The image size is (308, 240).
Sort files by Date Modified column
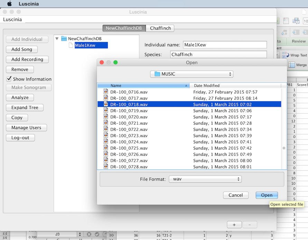coord(235,86)
